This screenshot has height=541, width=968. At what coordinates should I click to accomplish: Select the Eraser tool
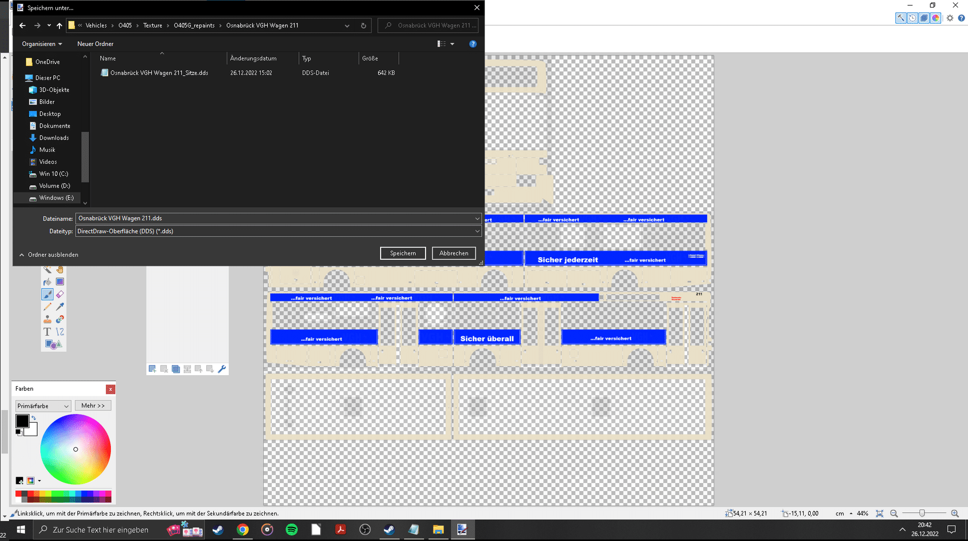click(60, 294)
